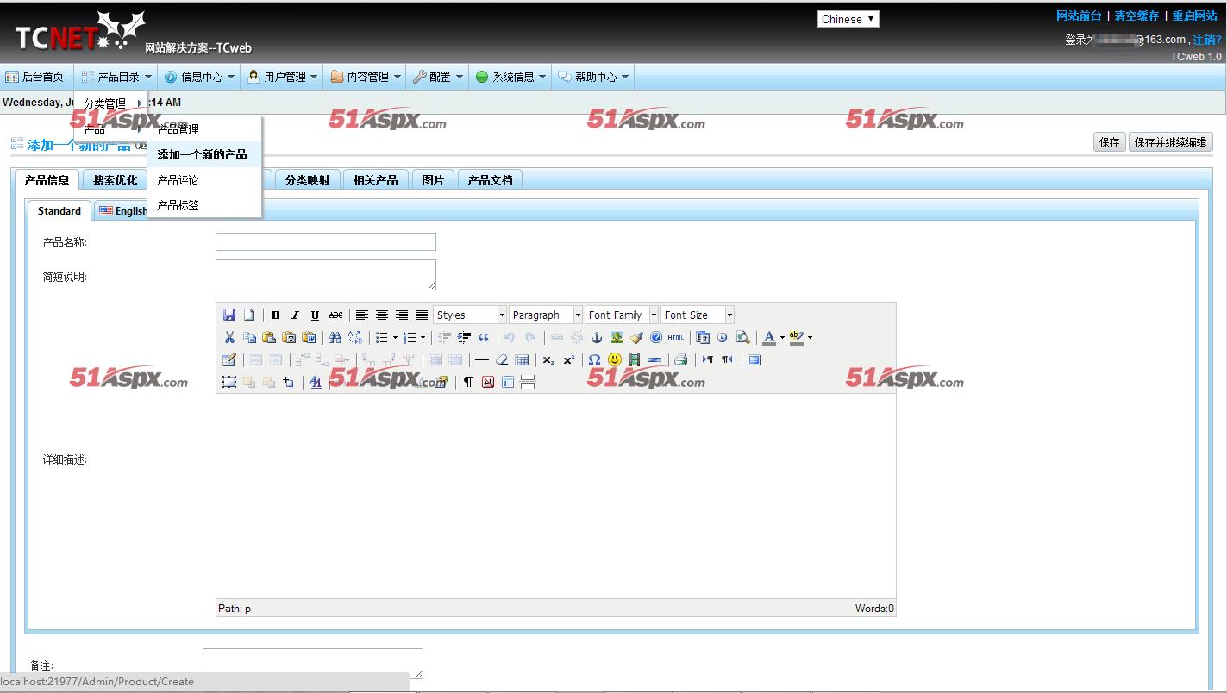Open 系统信息 menu
1227x693 pixels.
(511, 77)
